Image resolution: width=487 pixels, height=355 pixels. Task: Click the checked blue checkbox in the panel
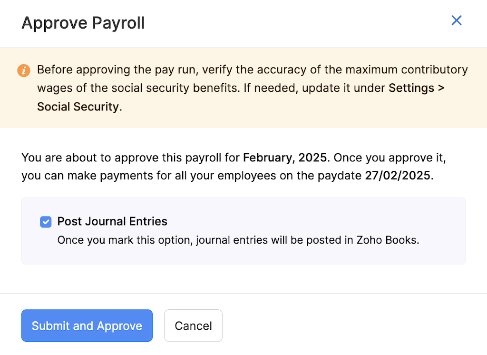(x=45, y=222)
